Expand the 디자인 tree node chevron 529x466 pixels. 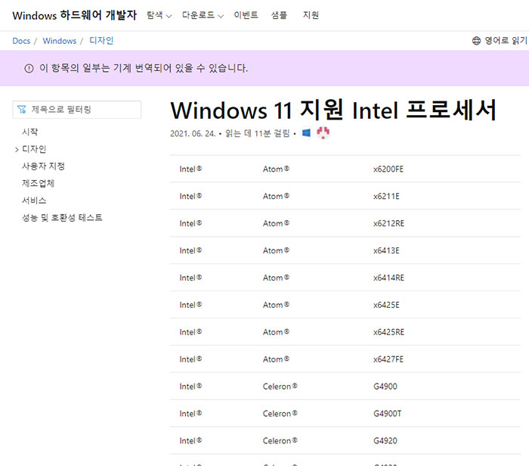(17, 149)
